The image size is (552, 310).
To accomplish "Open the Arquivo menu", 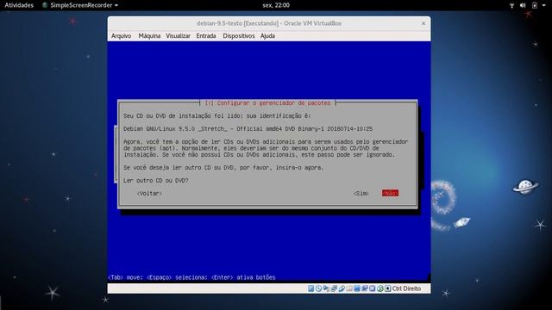I will (121, 36).
